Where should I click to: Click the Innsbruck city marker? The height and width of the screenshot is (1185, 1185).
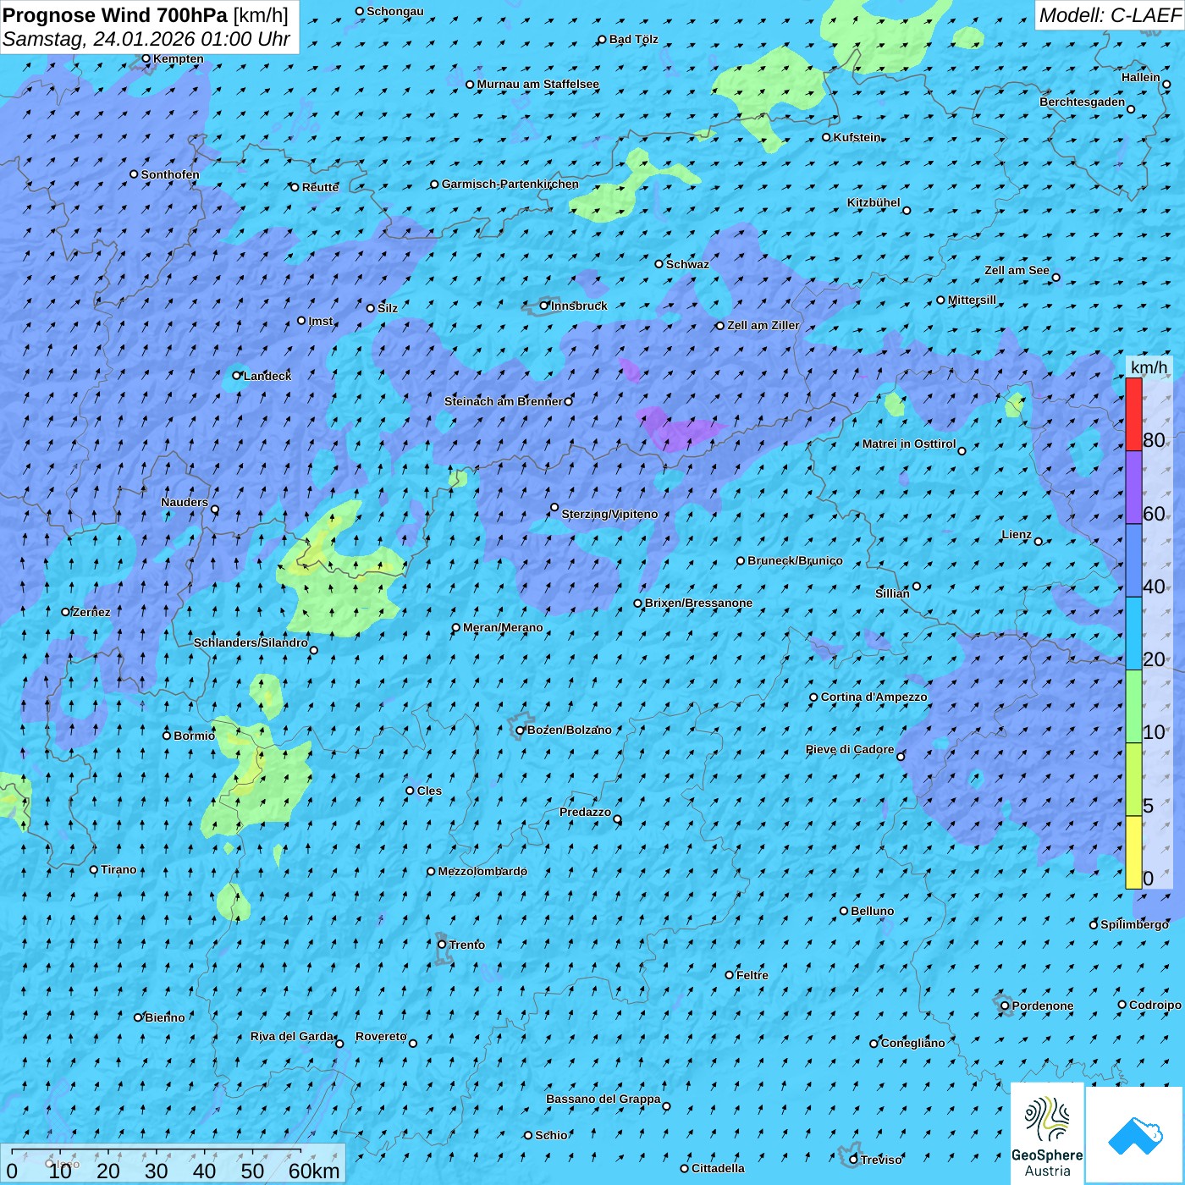pos(544,306)
